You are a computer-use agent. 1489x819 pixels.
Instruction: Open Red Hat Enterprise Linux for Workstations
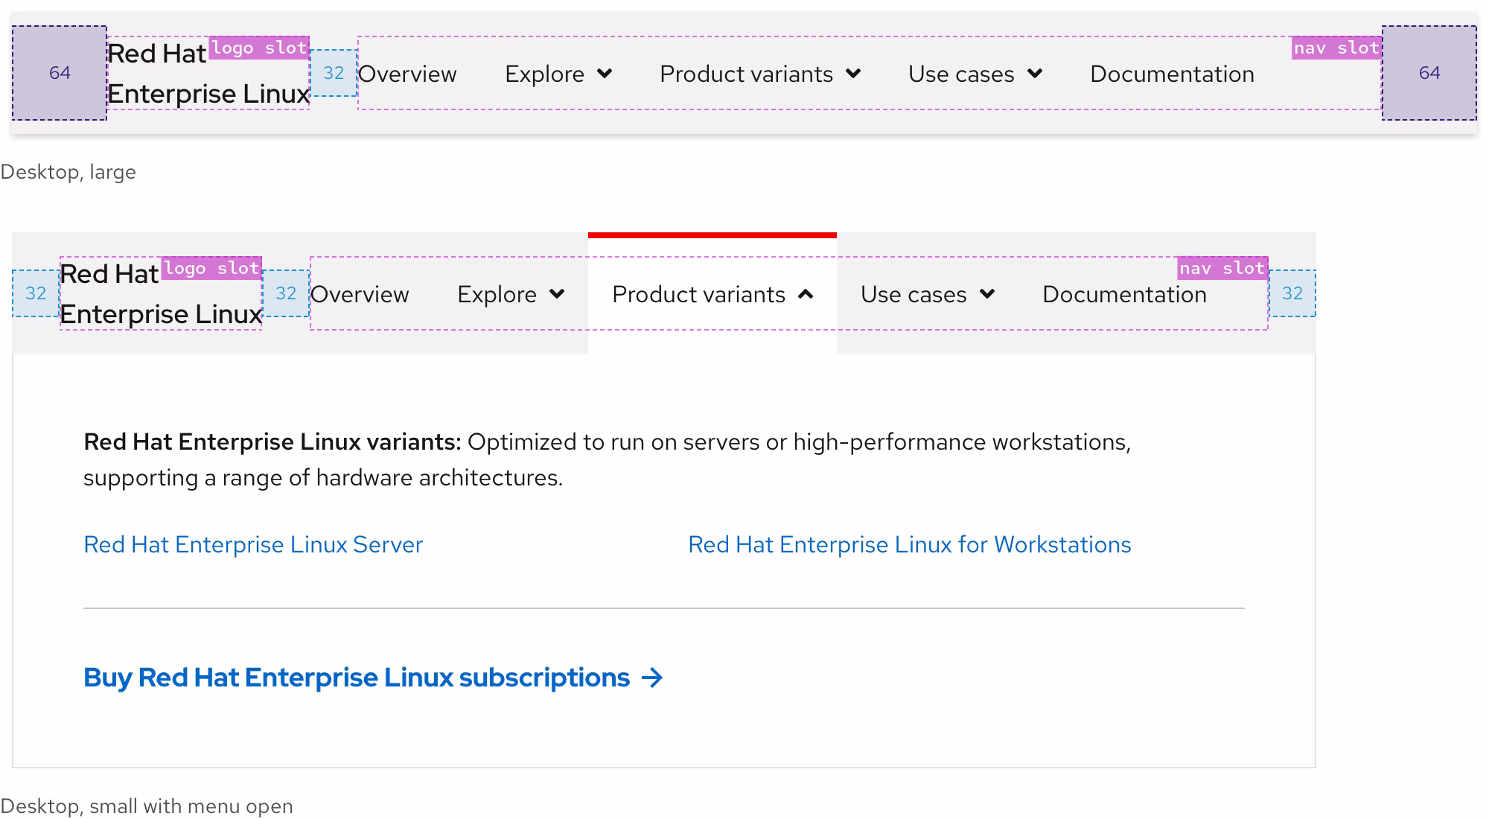point(909,544)
